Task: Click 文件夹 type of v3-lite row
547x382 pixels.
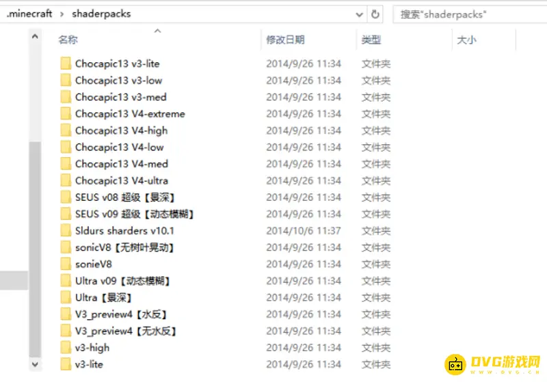Action: 376,364
